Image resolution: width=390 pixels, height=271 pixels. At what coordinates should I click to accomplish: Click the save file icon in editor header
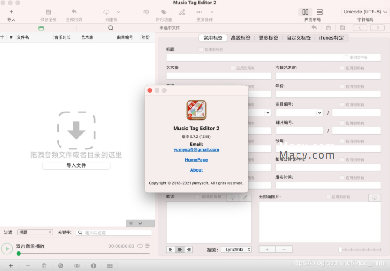coord(343,28)
